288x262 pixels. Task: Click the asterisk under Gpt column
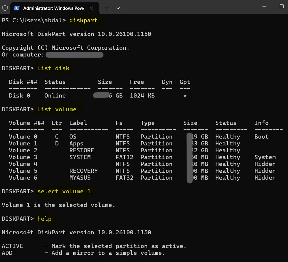(x=185, y=95)
